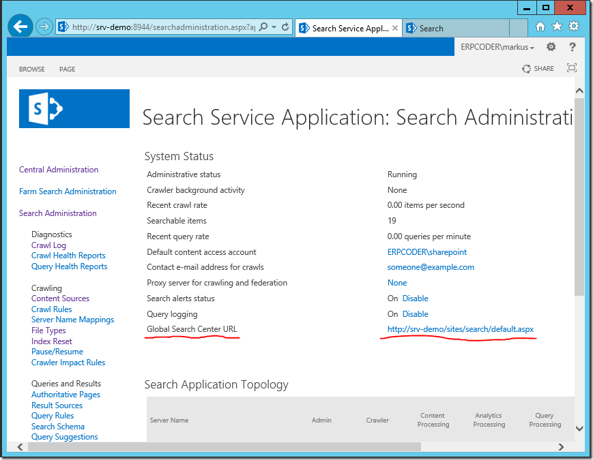Image resolution: width=593 pixels, height=460 pixels.
Task: Click the SharePoint logo tile
Action: tap(74, 108)
